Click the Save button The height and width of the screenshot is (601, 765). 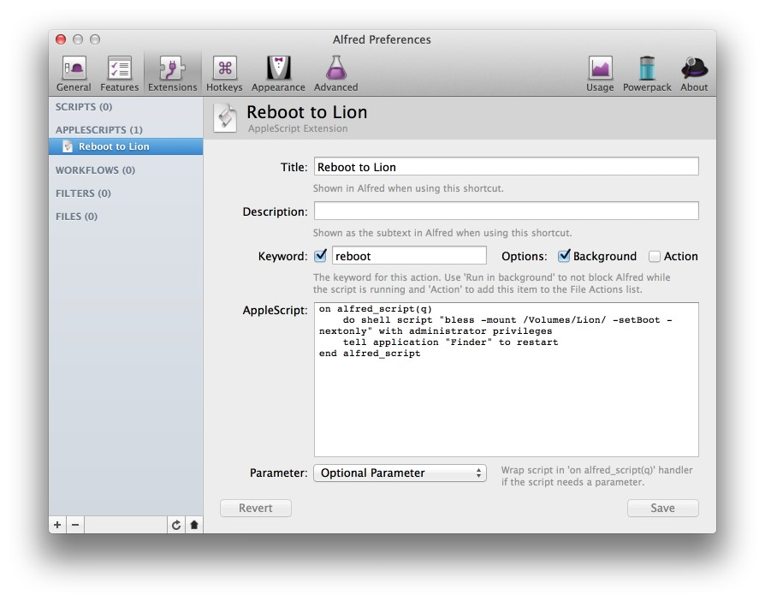[x=663, y=509]
